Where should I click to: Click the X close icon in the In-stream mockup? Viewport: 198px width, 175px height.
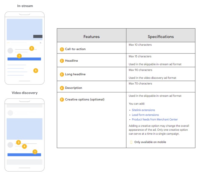point(40,43)
